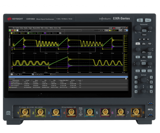Open the Control menu
This screenshot has width=160, height=133.
coord(17,28)
